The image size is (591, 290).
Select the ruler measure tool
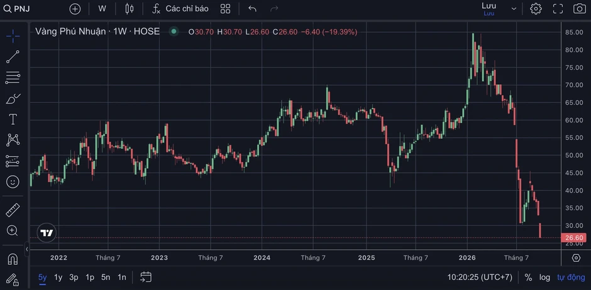[13, 210]
